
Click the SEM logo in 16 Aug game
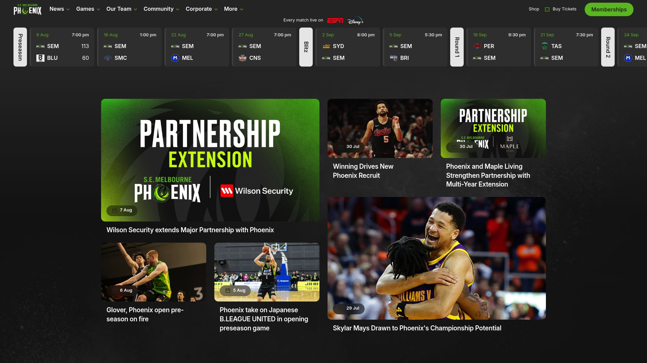click(108, 46)
